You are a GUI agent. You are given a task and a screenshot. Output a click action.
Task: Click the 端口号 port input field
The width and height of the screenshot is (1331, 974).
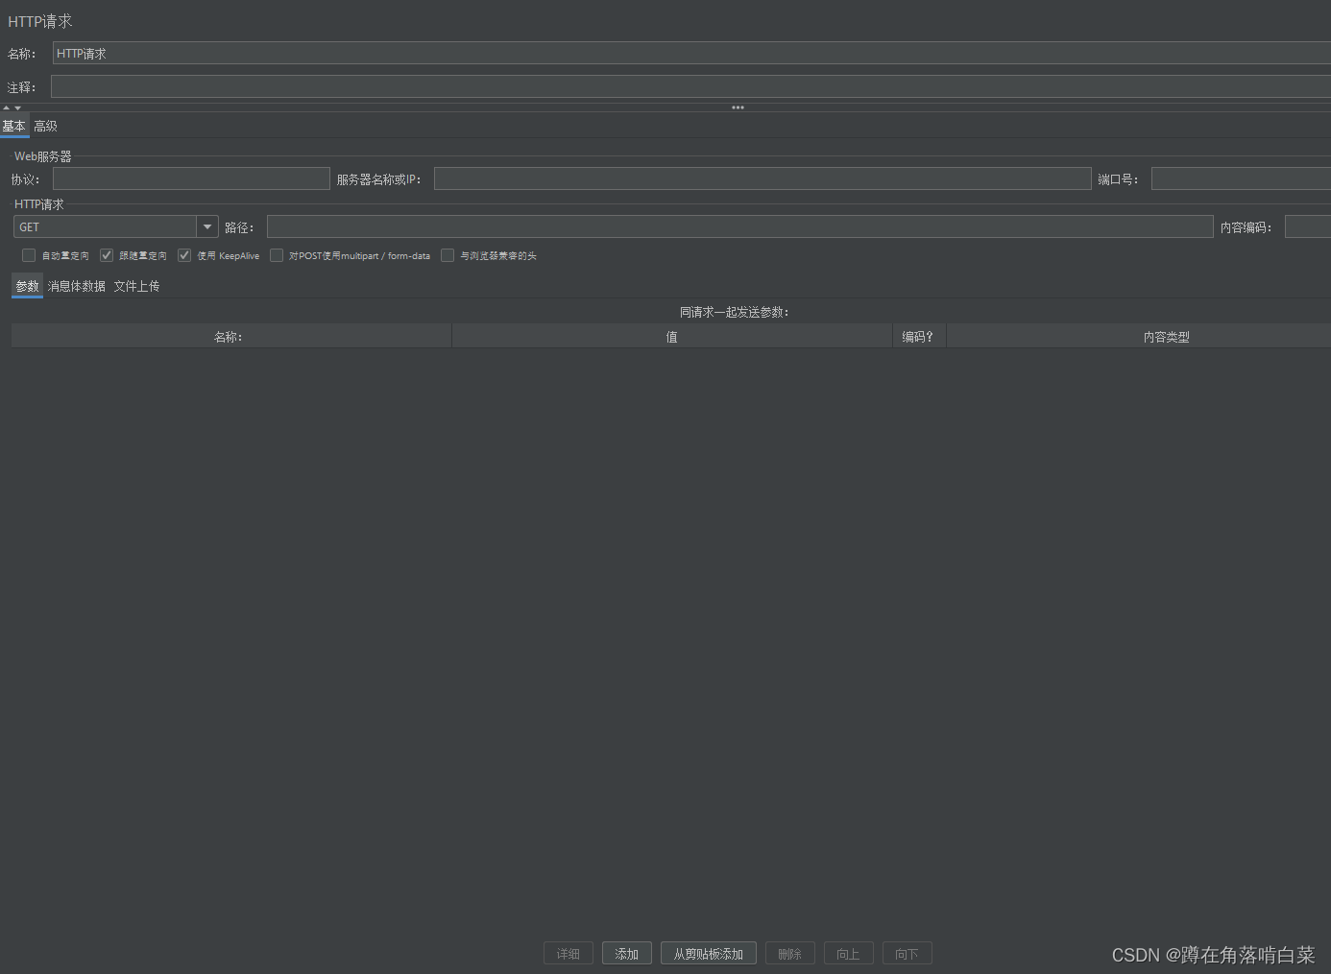pos(1241,179)
